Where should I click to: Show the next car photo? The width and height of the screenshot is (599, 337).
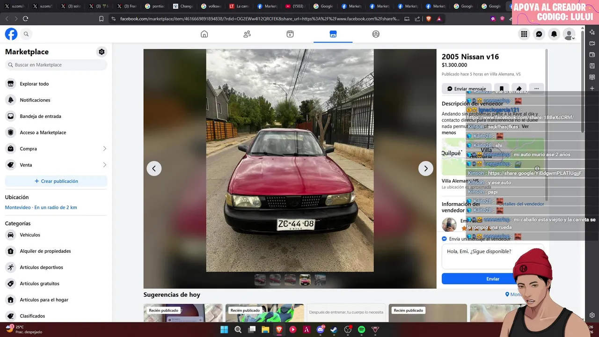click(x=425, y=168)
